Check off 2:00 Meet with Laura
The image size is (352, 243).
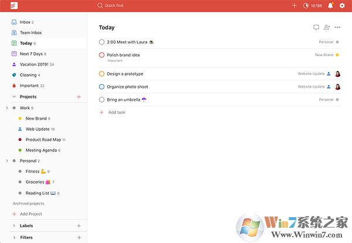click(x=101, y=42)
